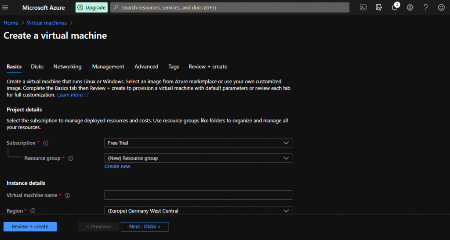Screen dimensions: 450x240
Task: Launch Cloud Shell from the top bar
Action: tap(363, 7)
